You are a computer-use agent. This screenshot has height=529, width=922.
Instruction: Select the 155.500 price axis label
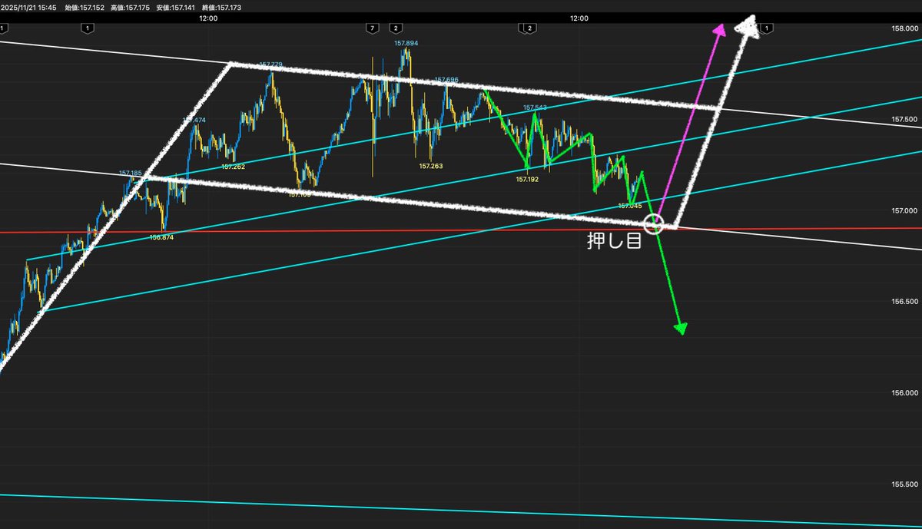[904, 484]
